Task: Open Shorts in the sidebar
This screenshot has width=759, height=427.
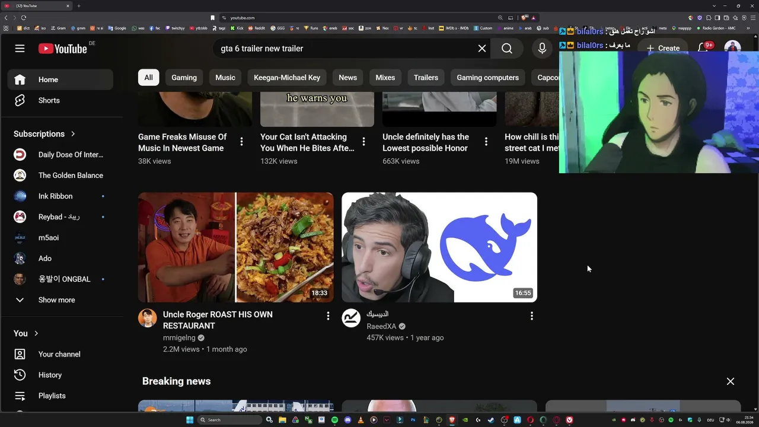Action: pos(60,100)
